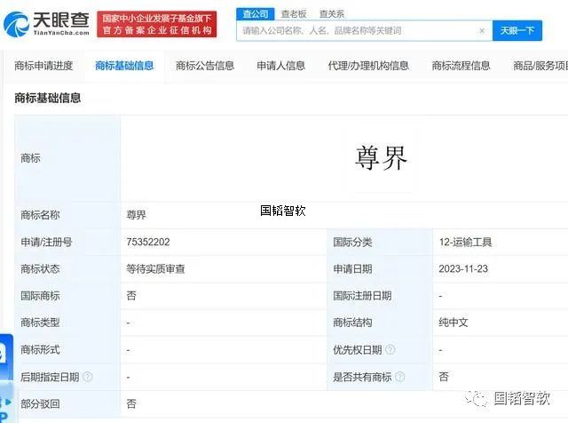The image size is (568, 423).
Task: Open the help icon beside 是否共有商标
Action: click(400, 377)
